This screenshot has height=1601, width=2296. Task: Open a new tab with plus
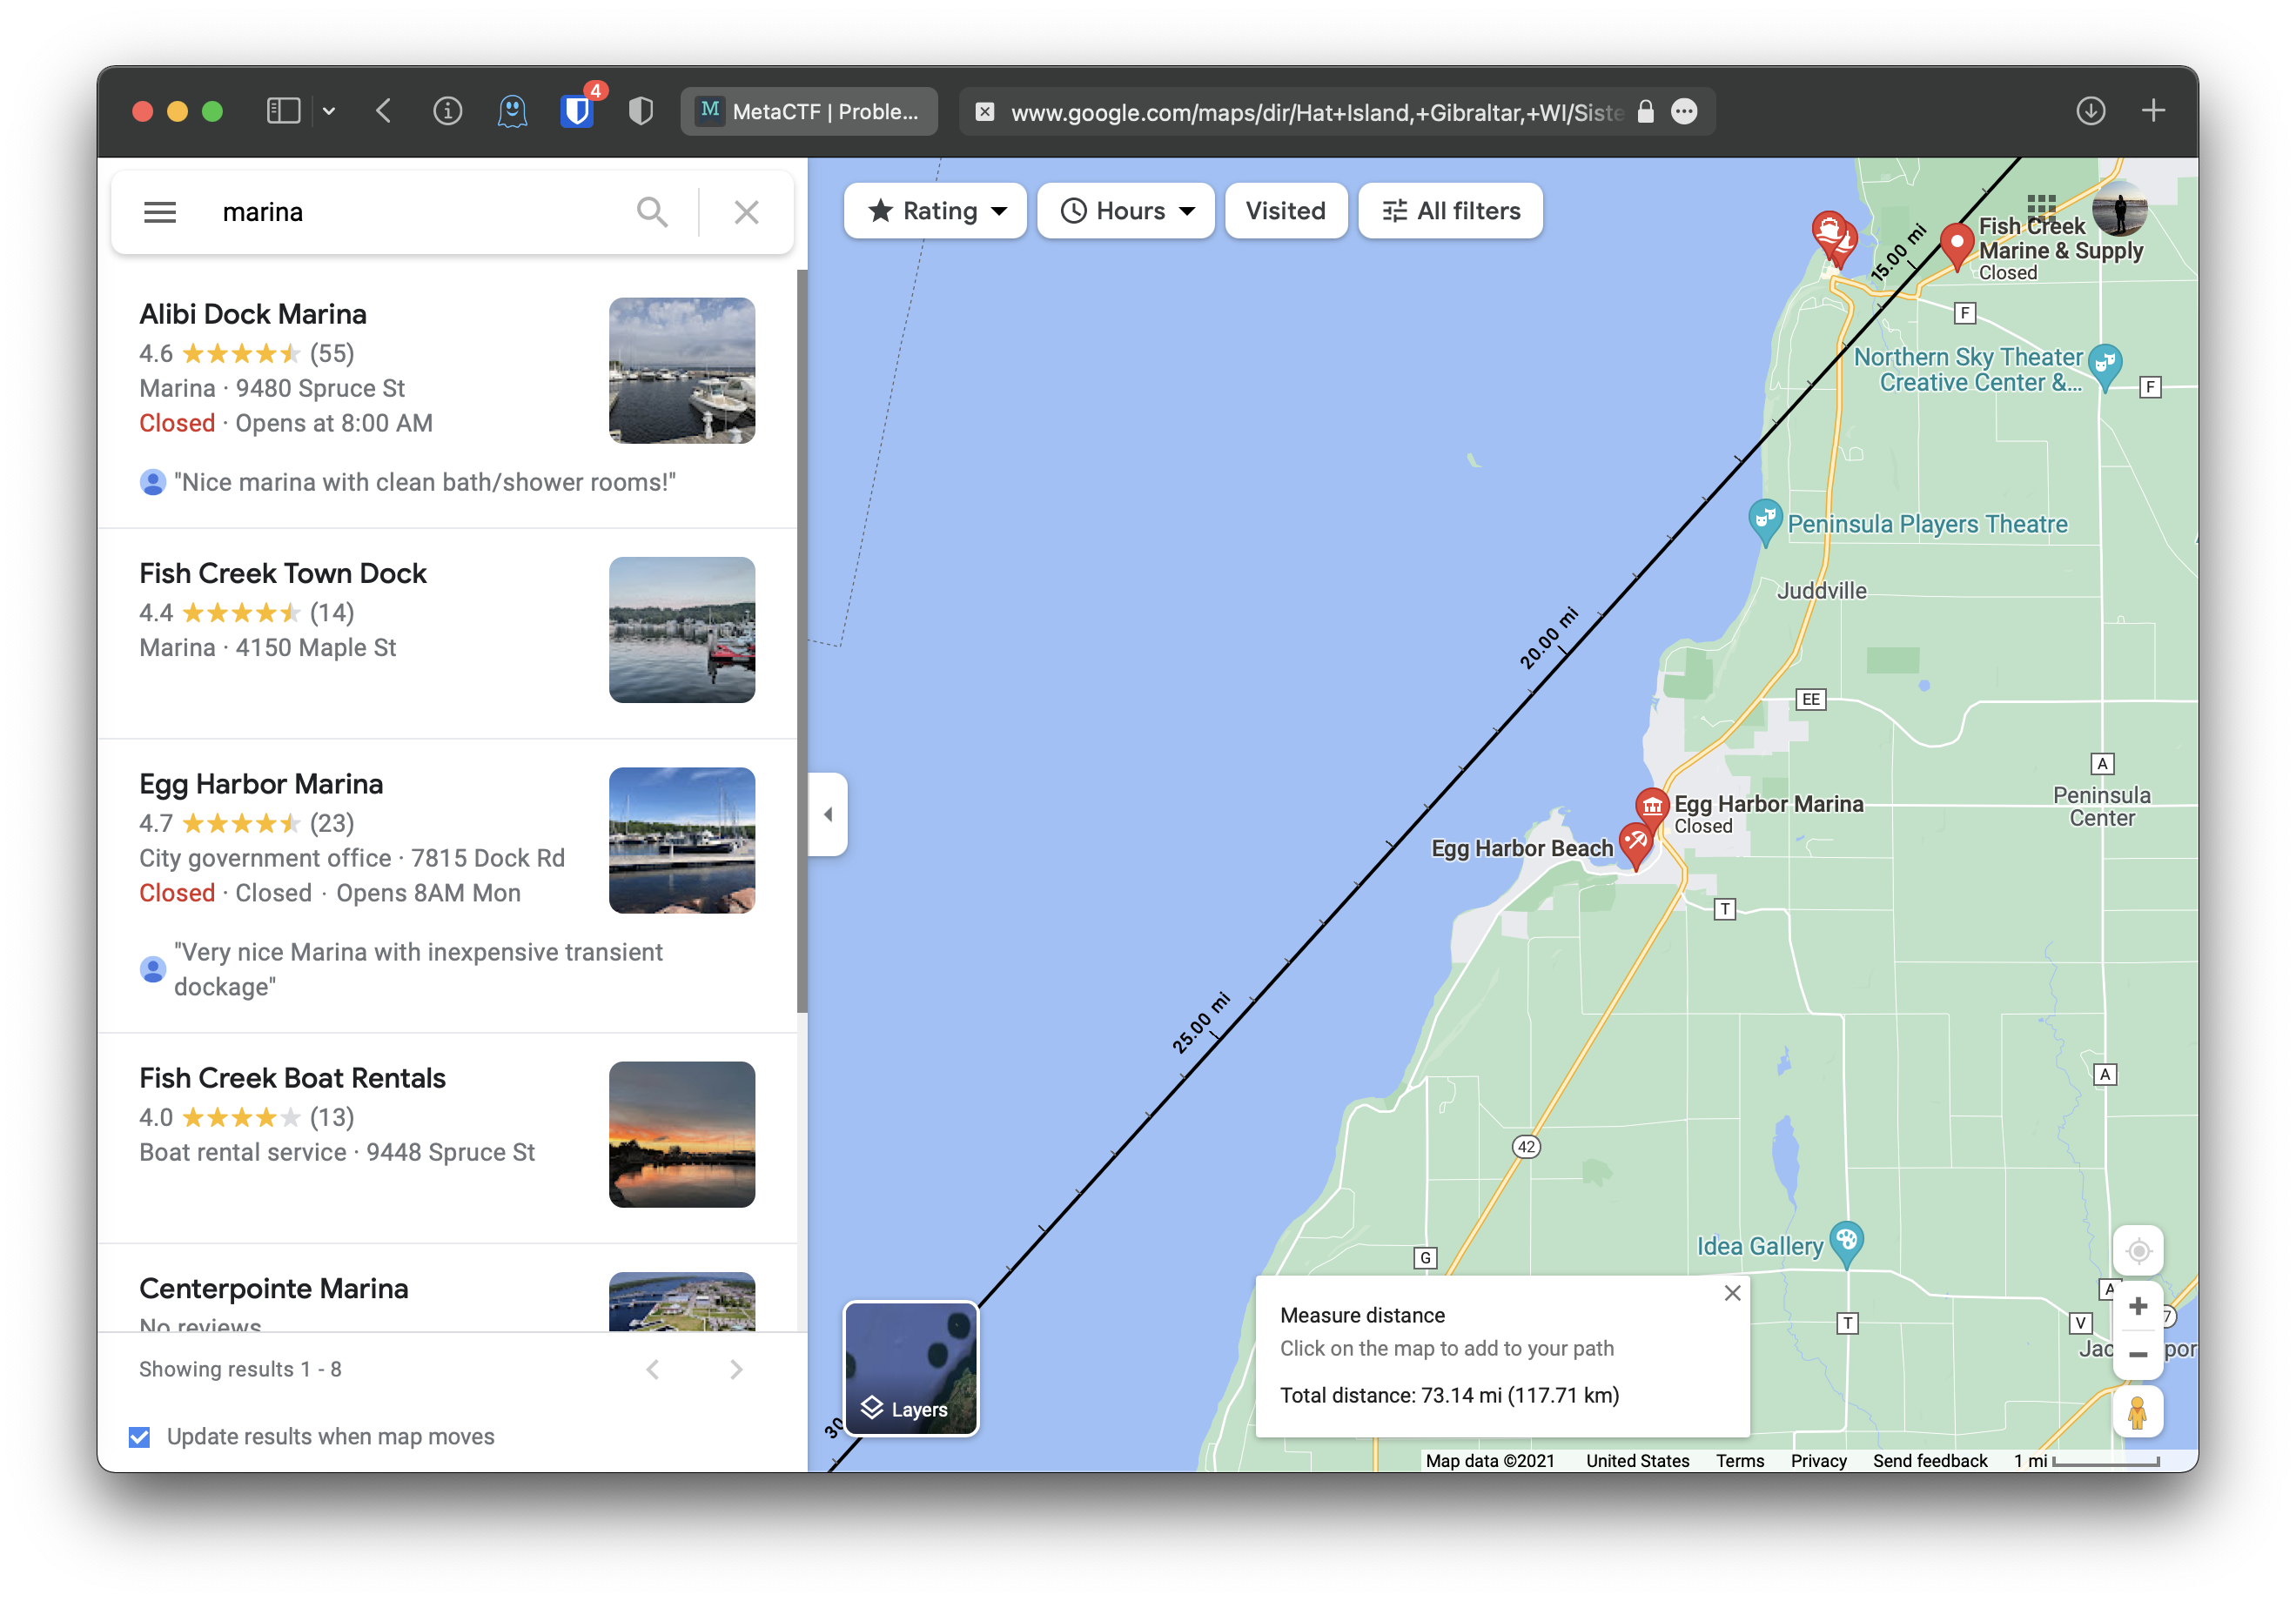click(x=2153, y=111)
